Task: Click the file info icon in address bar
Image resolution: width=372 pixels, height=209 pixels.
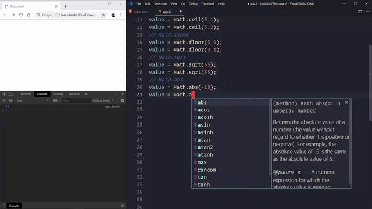Action: coord(38,15)
